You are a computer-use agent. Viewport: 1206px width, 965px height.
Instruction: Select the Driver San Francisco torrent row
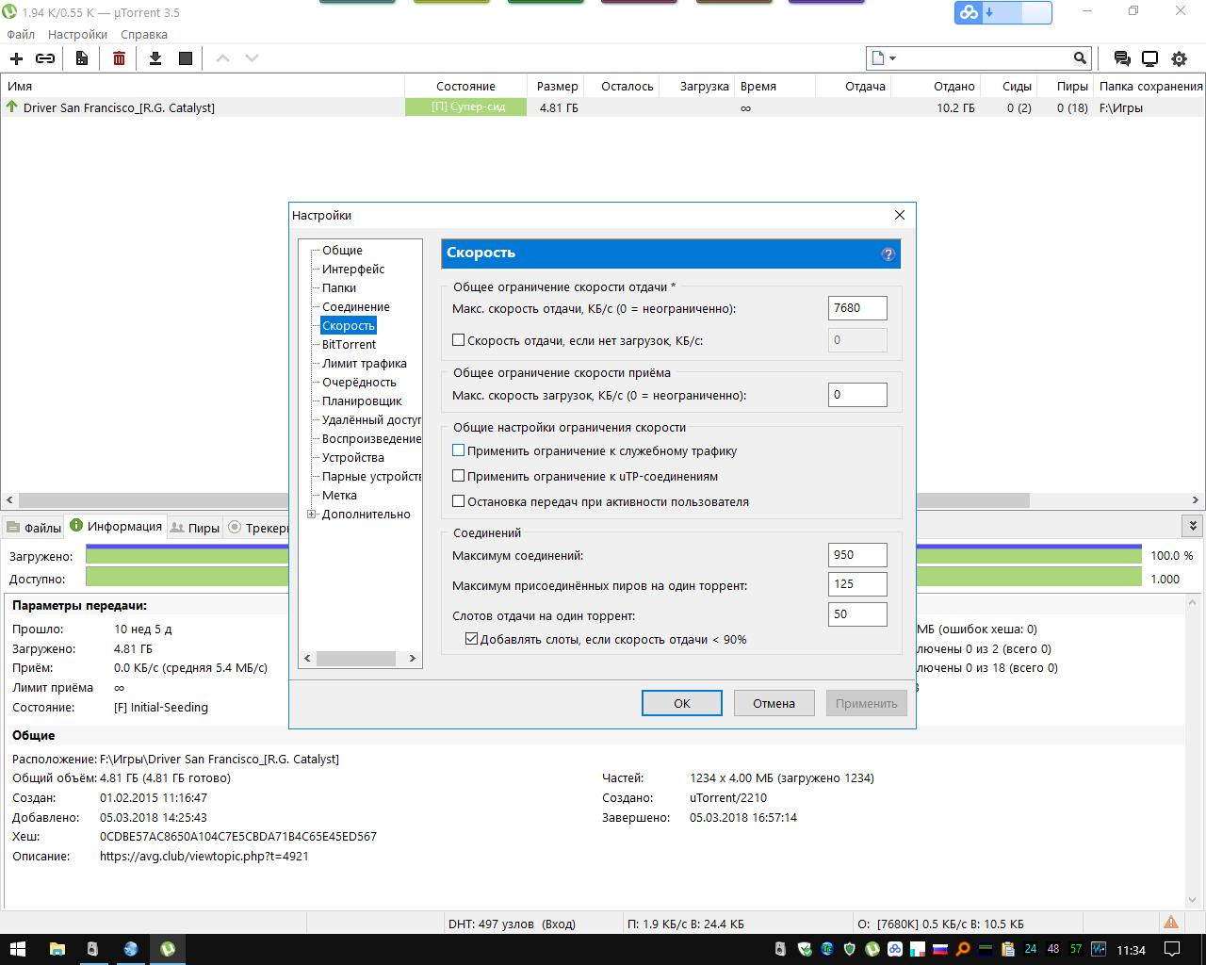point(603,107)
